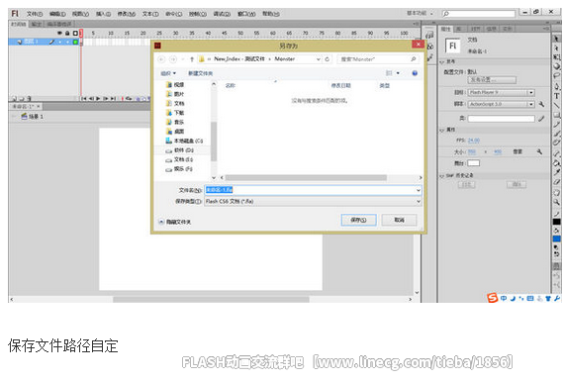Click the blue Help icon in dialog

(x=415, y=73)
